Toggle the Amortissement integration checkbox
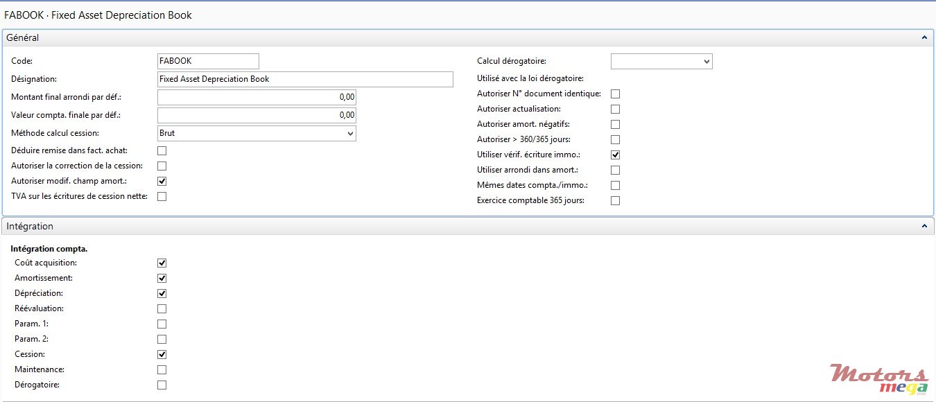The width and height of the screenshot is (936, 402). [162, 278]
